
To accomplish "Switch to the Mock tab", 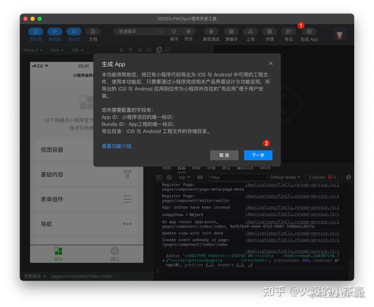I will pyautogui.click(x=265, y=168).
